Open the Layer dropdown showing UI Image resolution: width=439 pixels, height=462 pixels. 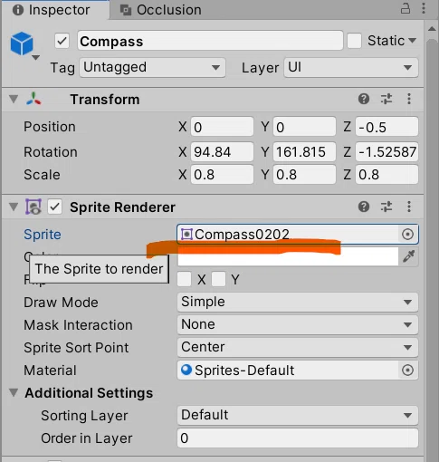(x=351, y=68)
